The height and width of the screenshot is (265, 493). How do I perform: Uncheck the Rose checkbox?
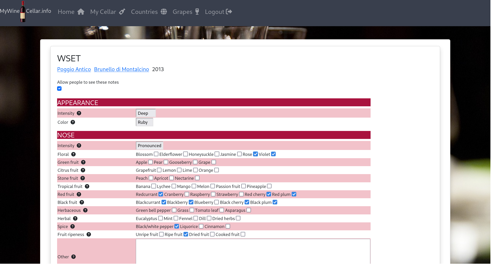(255, 154)
